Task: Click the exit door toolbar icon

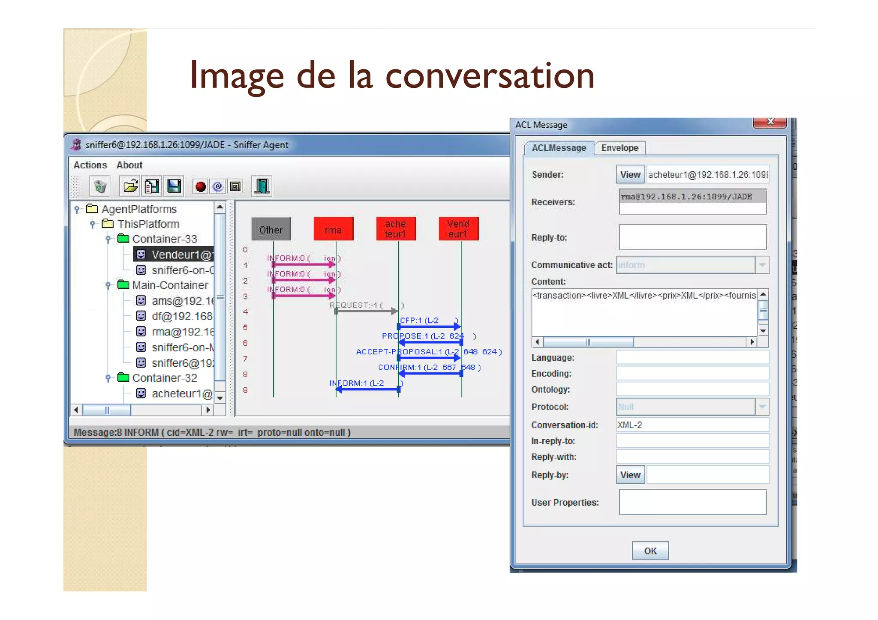Action: (262, 186)
